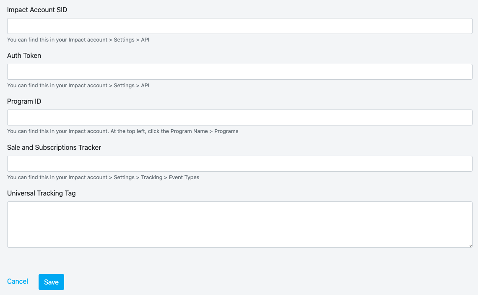
Task: Select the Program ID input field
Action: [239, 117]
